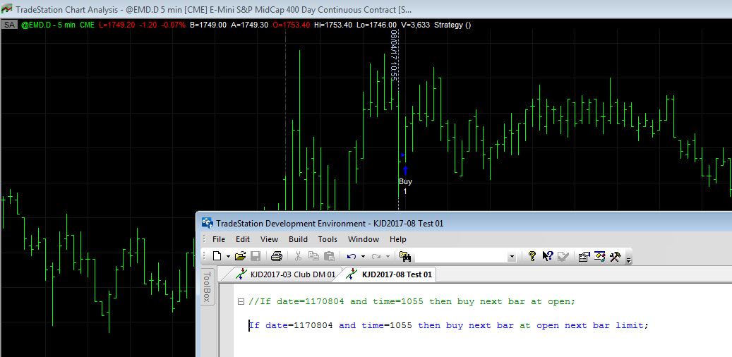The image size is (732, 357).
Task: Open the File menu
Action: [219, 239]
